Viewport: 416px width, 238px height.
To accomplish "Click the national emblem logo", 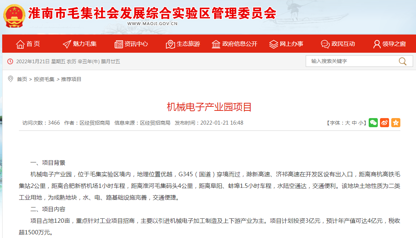I will [15, 16].
